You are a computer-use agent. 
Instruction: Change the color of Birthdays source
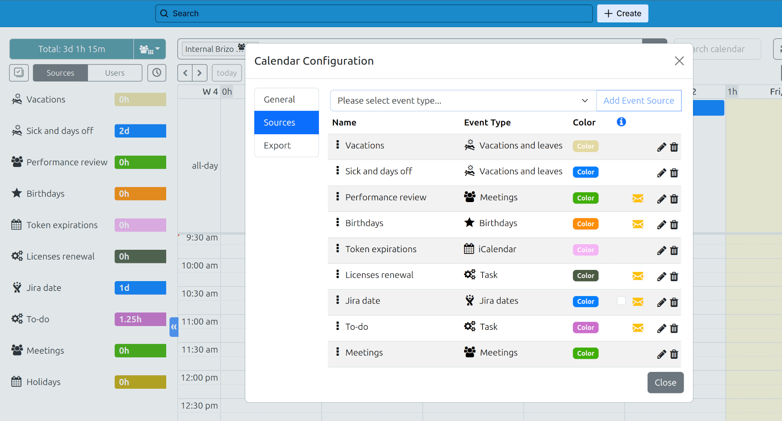point(585,224)
